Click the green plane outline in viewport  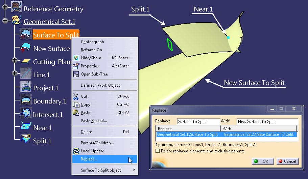pos(170,44)
